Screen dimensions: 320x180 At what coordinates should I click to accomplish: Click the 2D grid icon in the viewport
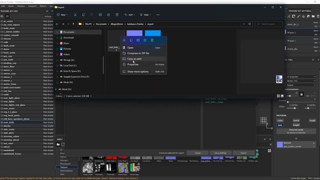[x=263, y=120]
